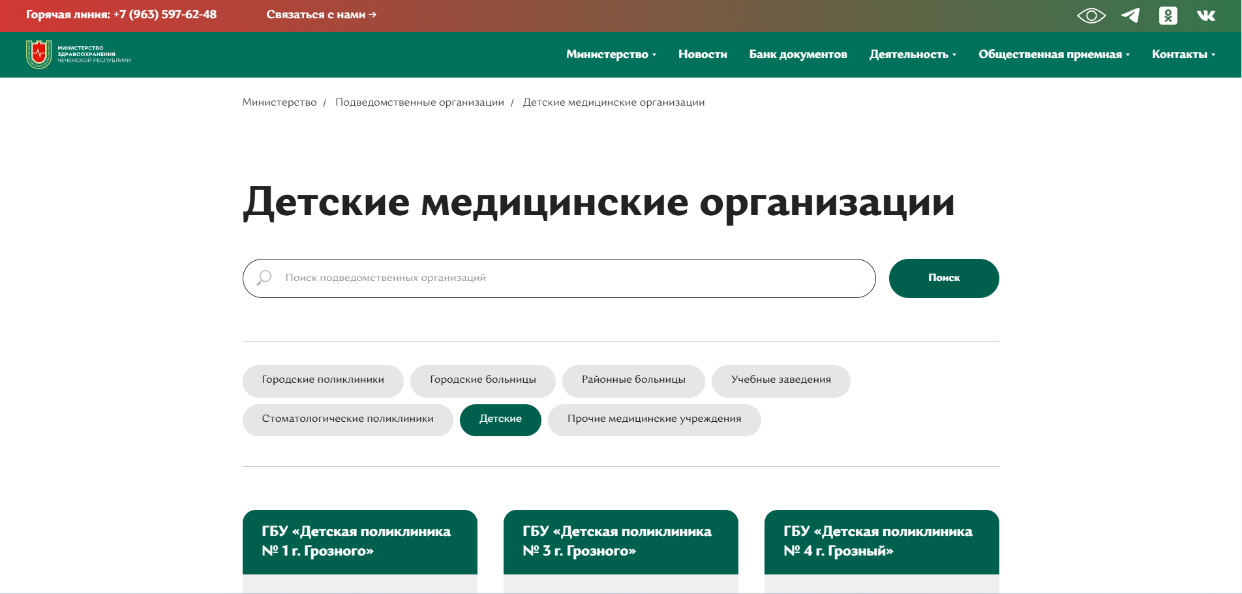Screen dimensions: 1242x594
Task: Select the Городские поликлиники filter tab
Action: pos(323,381)
